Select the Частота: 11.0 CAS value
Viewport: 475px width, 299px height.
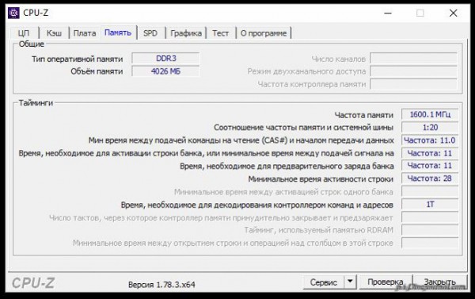pyautogui.click(x=430, y=140)
